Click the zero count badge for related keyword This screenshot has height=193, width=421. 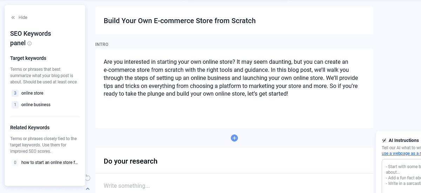pos(15,163)
